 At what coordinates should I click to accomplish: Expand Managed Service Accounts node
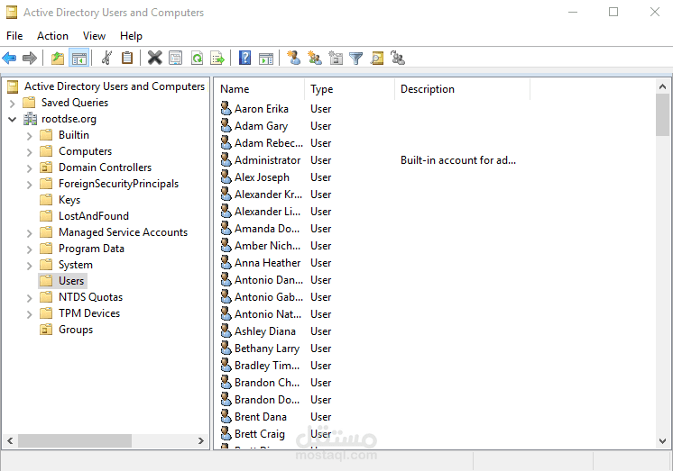[29, 233]
